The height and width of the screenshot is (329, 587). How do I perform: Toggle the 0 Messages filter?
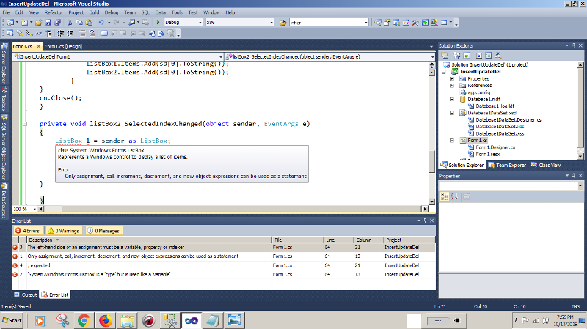tap(103, 231)
